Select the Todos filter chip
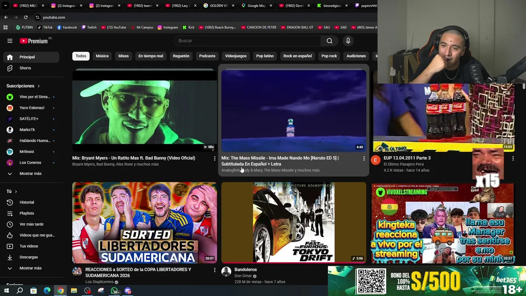Viewport: 526px width, 296px height. click(x=81, y=56)
